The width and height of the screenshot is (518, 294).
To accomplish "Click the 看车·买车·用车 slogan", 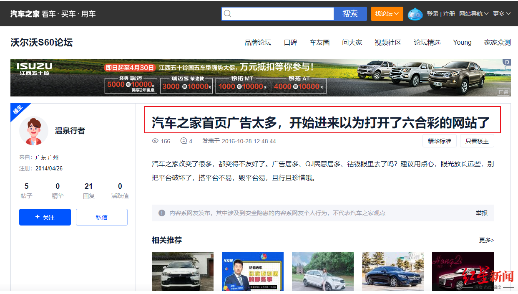I will coord(68,14).
